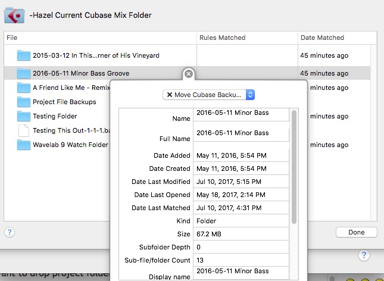
Task: Click the lower-right help question mark button
Action: (x=364, y=255)
